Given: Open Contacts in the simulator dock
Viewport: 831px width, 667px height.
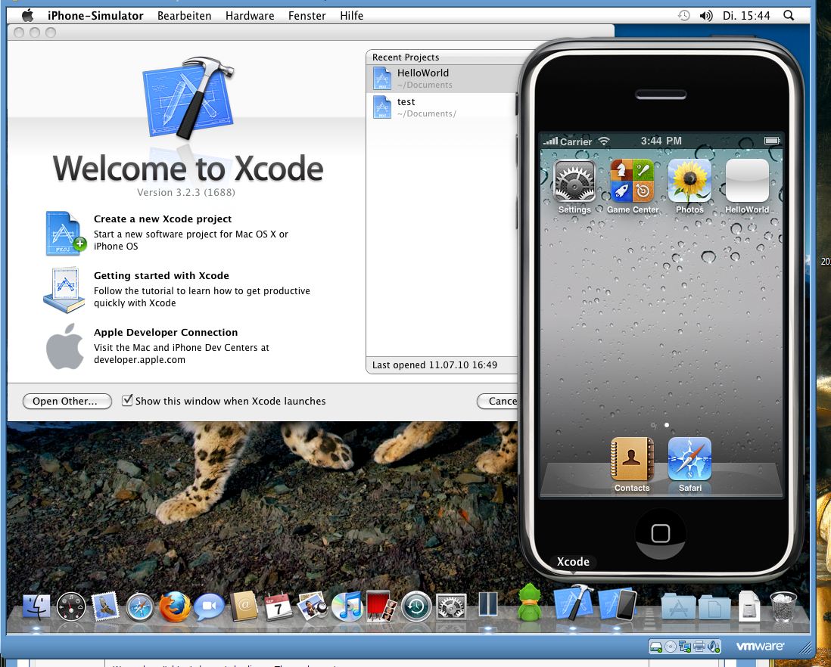Looking at the screenshot, I should (632, 459).
